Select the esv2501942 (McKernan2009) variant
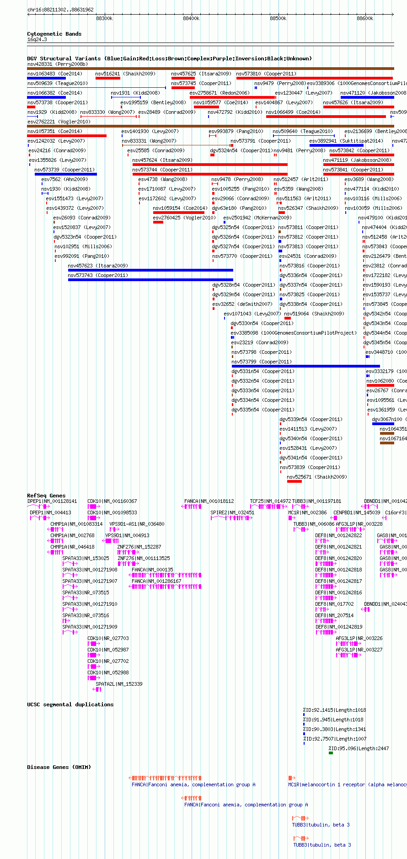This screenshot has height=859, width=407. point(257,218)
